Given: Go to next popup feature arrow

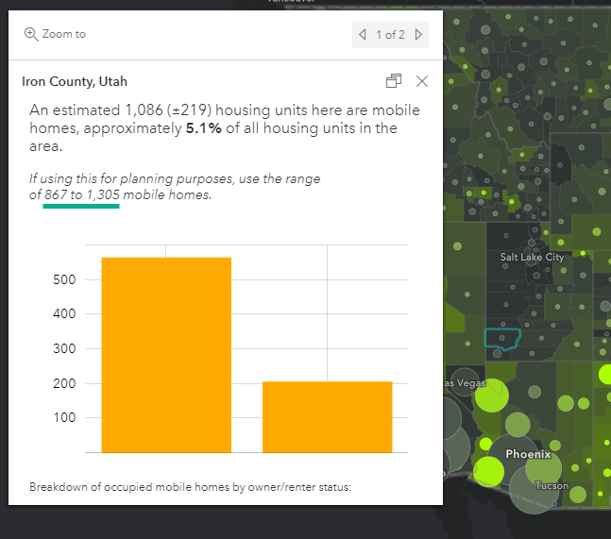Looking at the screenshot, I should [418, 35].
